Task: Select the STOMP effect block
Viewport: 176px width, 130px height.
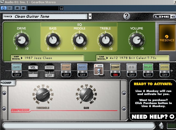Action: (x=66, y=67)
